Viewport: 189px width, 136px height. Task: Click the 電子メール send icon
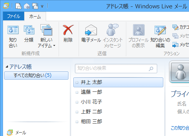click(x=91, y=30)
